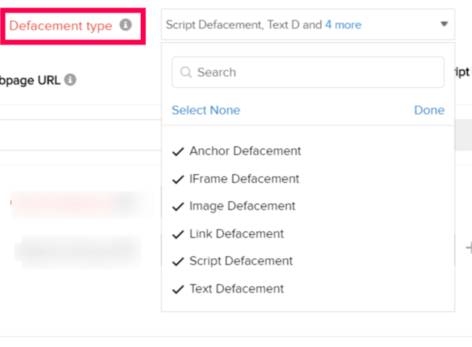
Task: Click the Defacement type label
Action: 61,26
